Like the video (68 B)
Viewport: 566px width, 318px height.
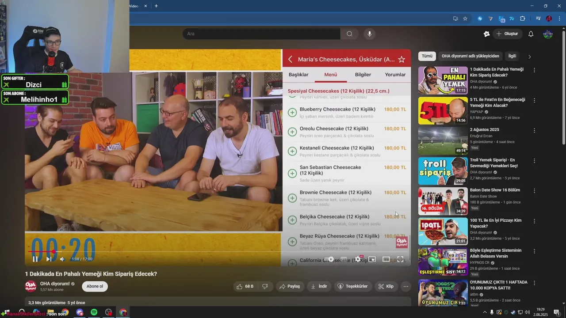[245, 286]
